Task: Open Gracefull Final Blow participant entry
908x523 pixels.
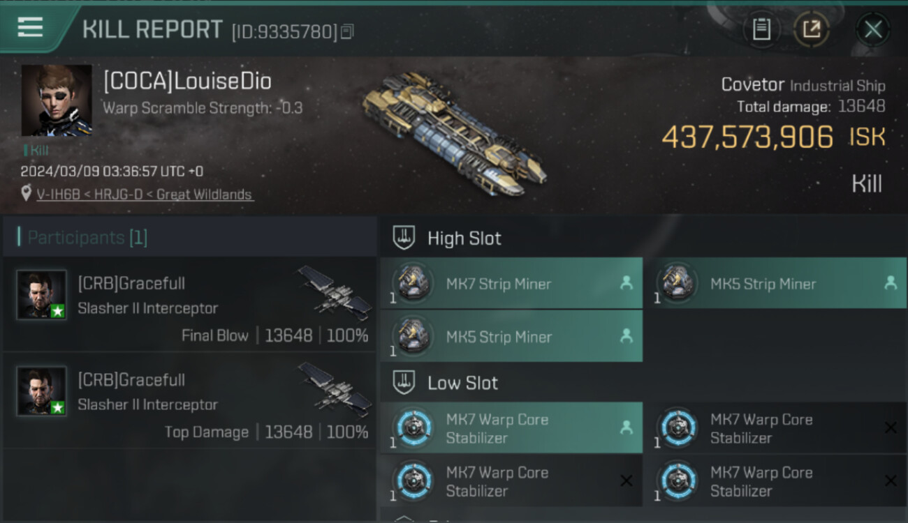Action: [190, 304]
